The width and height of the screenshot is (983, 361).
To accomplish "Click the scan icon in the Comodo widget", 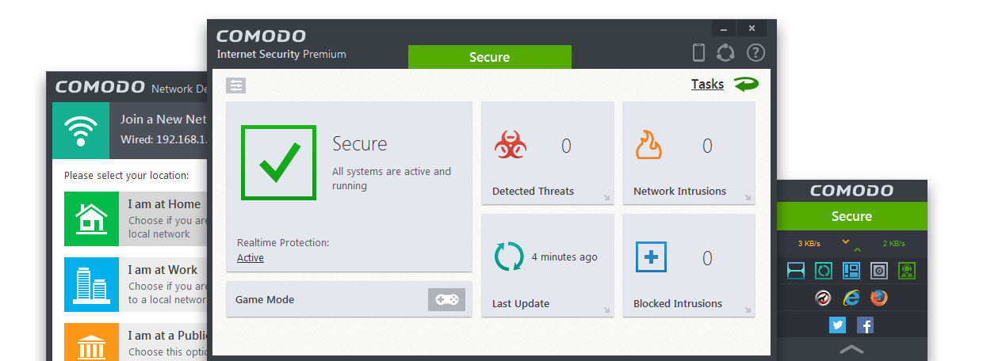I will coord(795,271).
